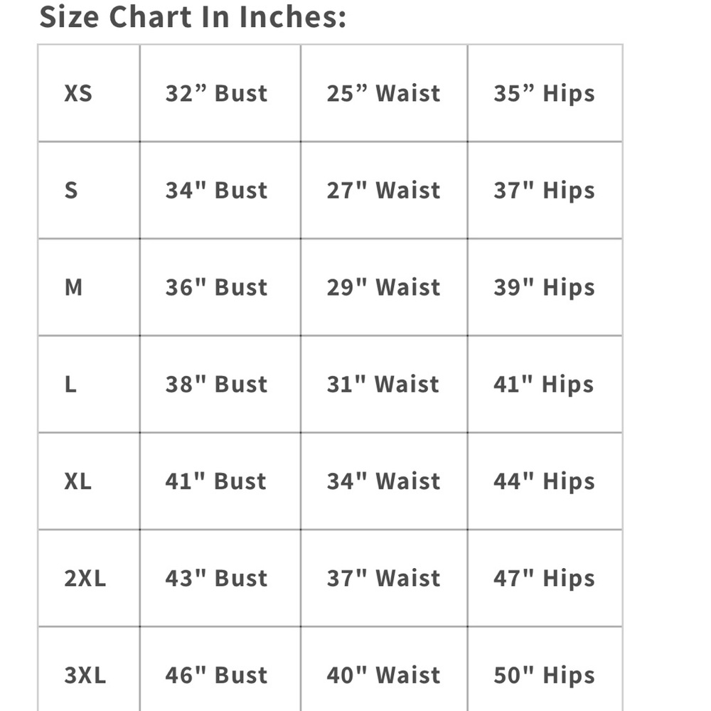Click the 2XL size label
The width and height of the screenshot is (711, 711).
[85, 578]
